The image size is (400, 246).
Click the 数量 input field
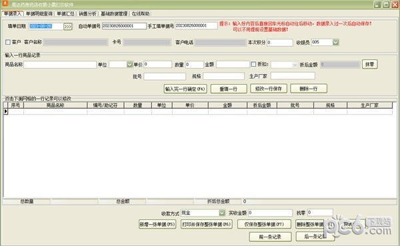coord(195,65)
